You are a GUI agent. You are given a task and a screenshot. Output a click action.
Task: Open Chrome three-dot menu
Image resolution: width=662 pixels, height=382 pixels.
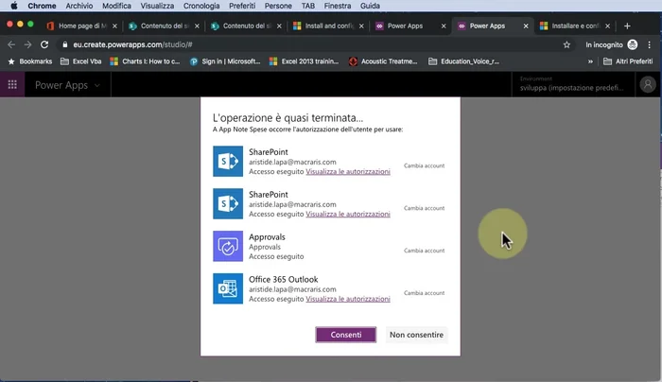coord(650,44)
